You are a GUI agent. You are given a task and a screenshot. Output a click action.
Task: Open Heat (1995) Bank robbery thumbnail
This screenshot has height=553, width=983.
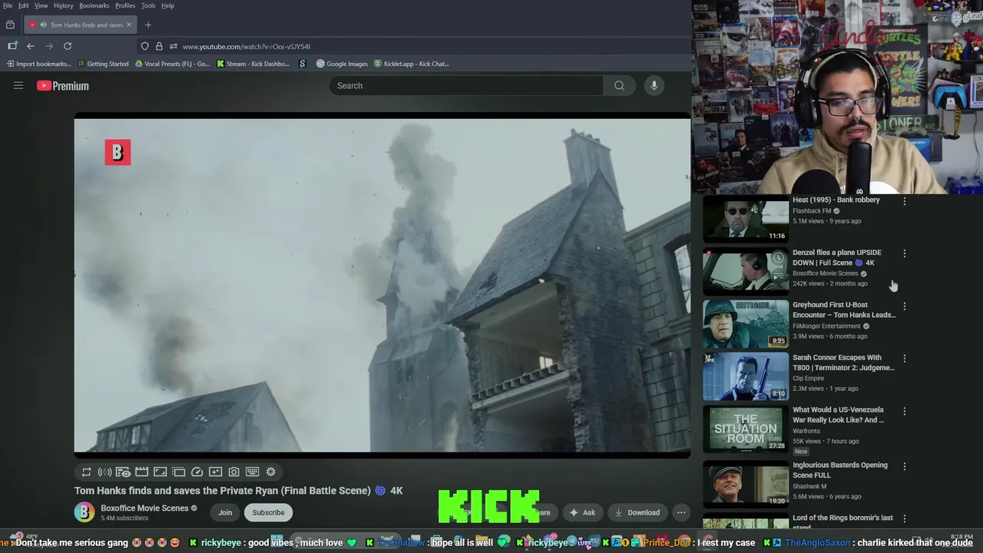(746, 219)
